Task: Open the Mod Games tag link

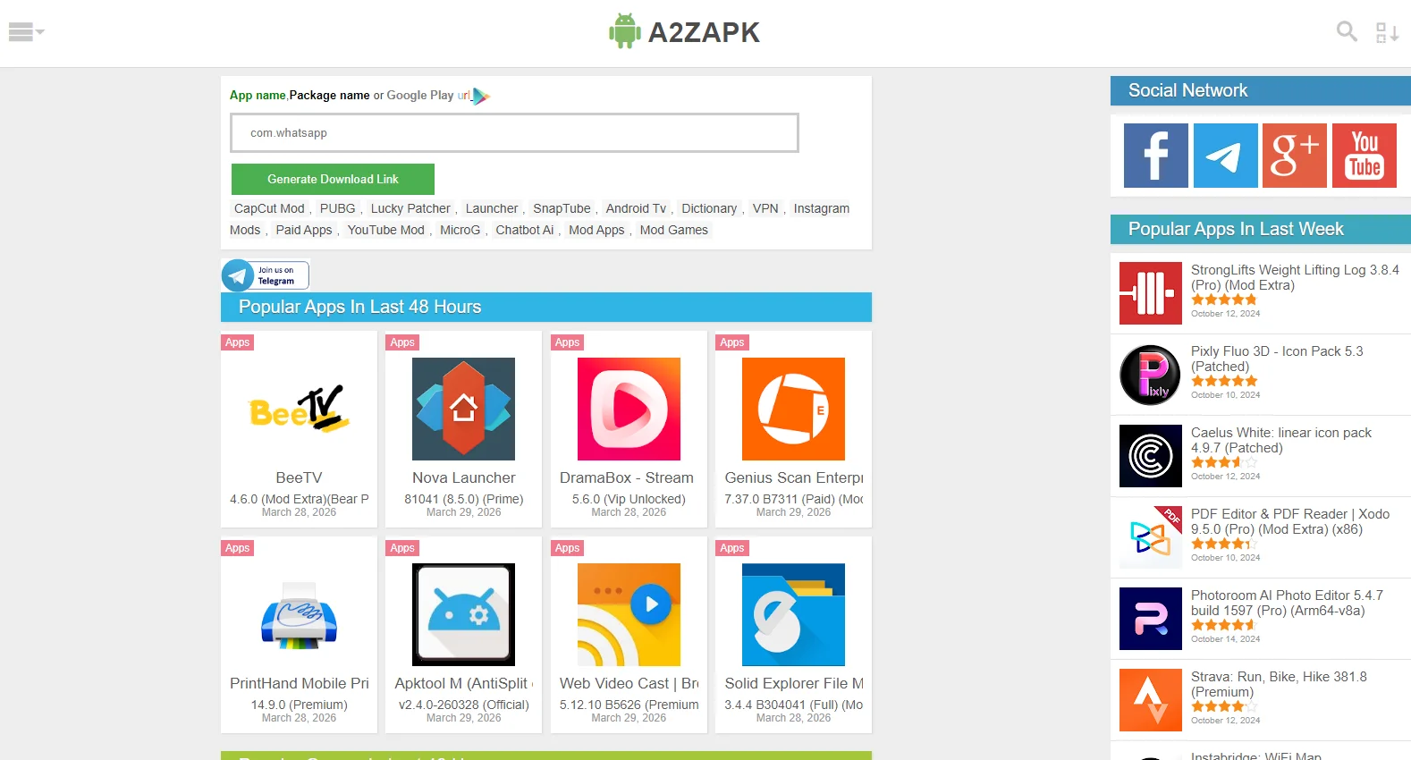Action: [674, 230]
